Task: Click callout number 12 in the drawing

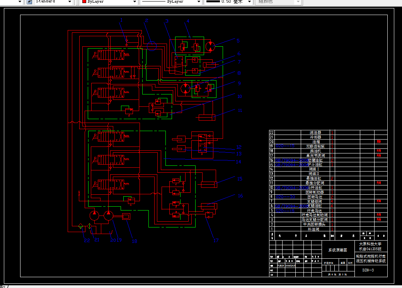Action: (x=239, y=147)
